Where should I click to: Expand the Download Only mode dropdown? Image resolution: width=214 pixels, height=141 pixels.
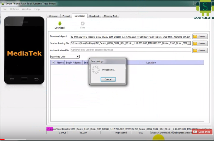point(77,56)
